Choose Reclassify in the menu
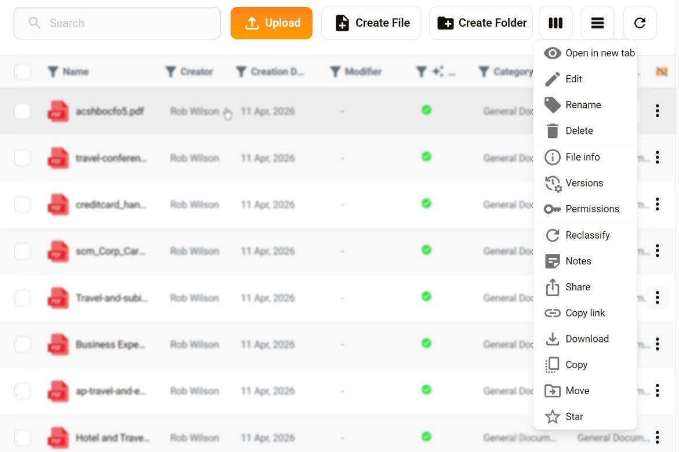The image size is (679, 452). [x=585, y=235]
